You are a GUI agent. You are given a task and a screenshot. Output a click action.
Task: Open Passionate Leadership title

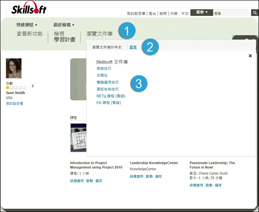[212, 165]
